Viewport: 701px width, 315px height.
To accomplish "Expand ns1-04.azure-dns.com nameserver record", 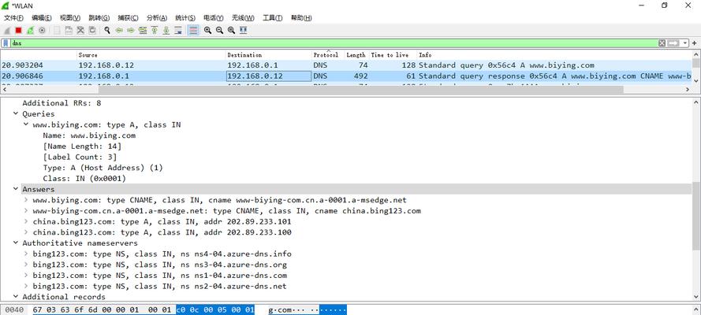I will pyautogui.click(x=26, y=276).
